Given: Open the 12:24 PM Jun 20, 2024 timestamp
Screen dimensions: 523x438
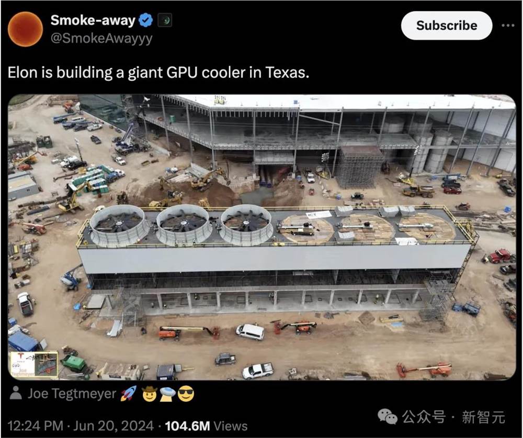Looking at the screenshot, I should pyautogui.click(x=81, y=425).
